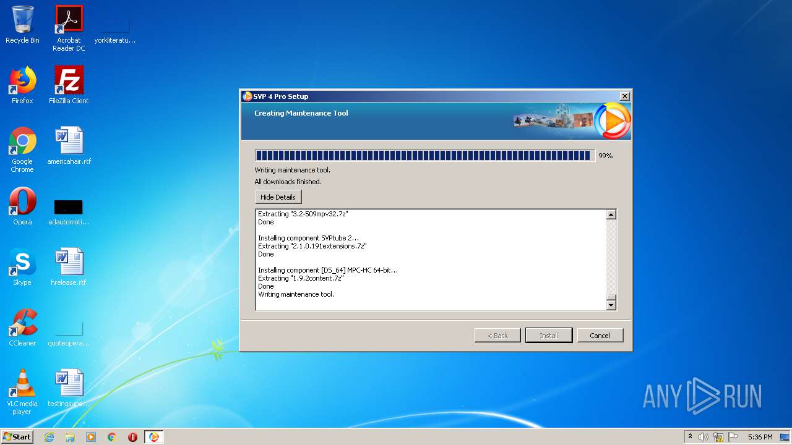
Task: Open the Action Center flag icon
Action: point(733,437)
